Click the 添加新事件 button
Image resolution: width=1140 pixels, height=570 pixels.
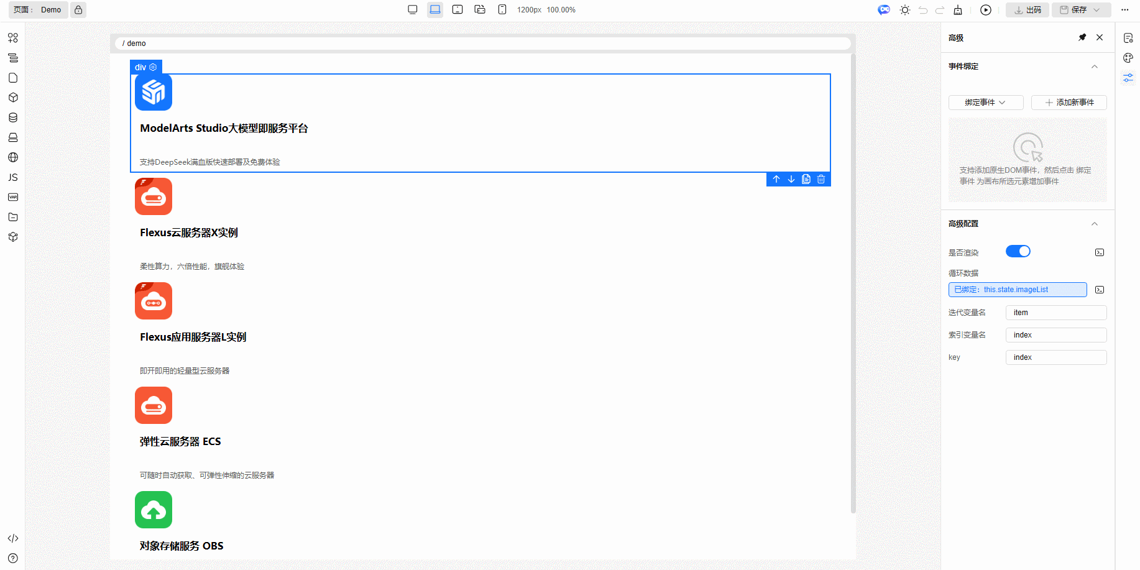tap(1069, 103)
